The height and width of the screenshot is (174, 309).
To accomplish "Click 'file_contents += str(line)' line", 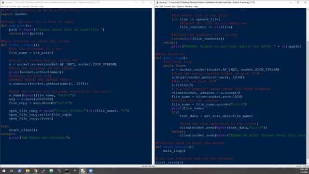I will click(206, 27).
